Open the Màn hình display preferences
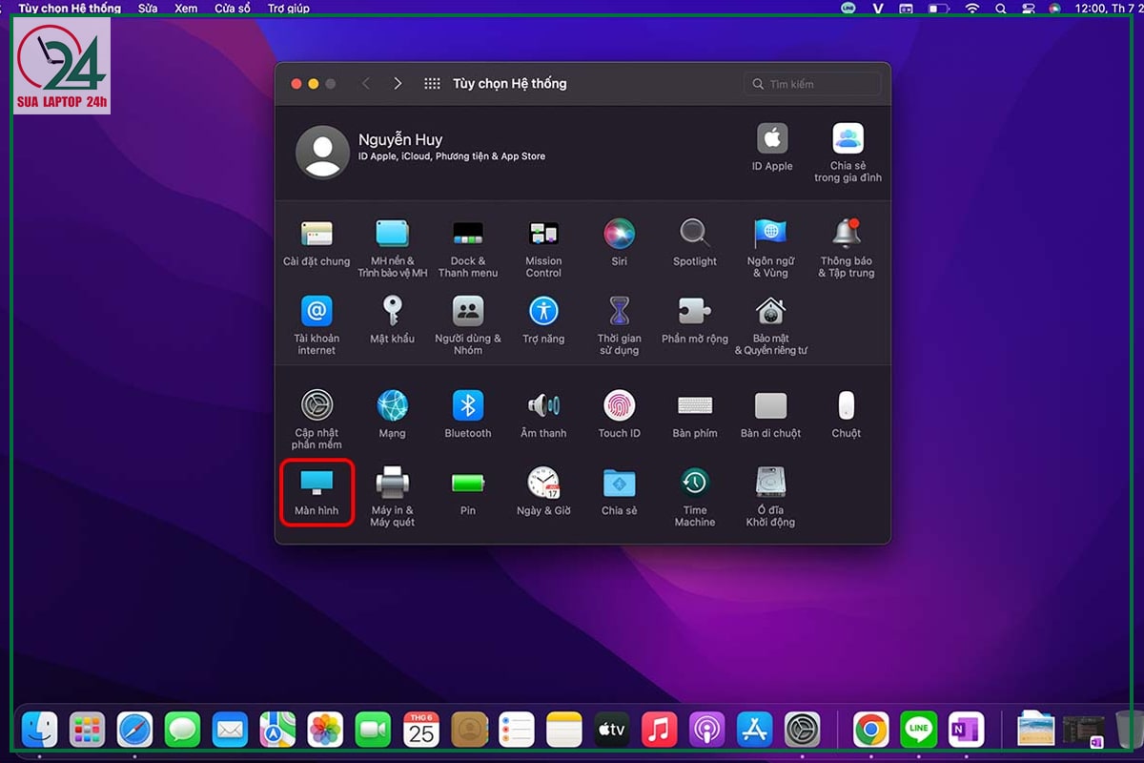 [x=317, y=491]
